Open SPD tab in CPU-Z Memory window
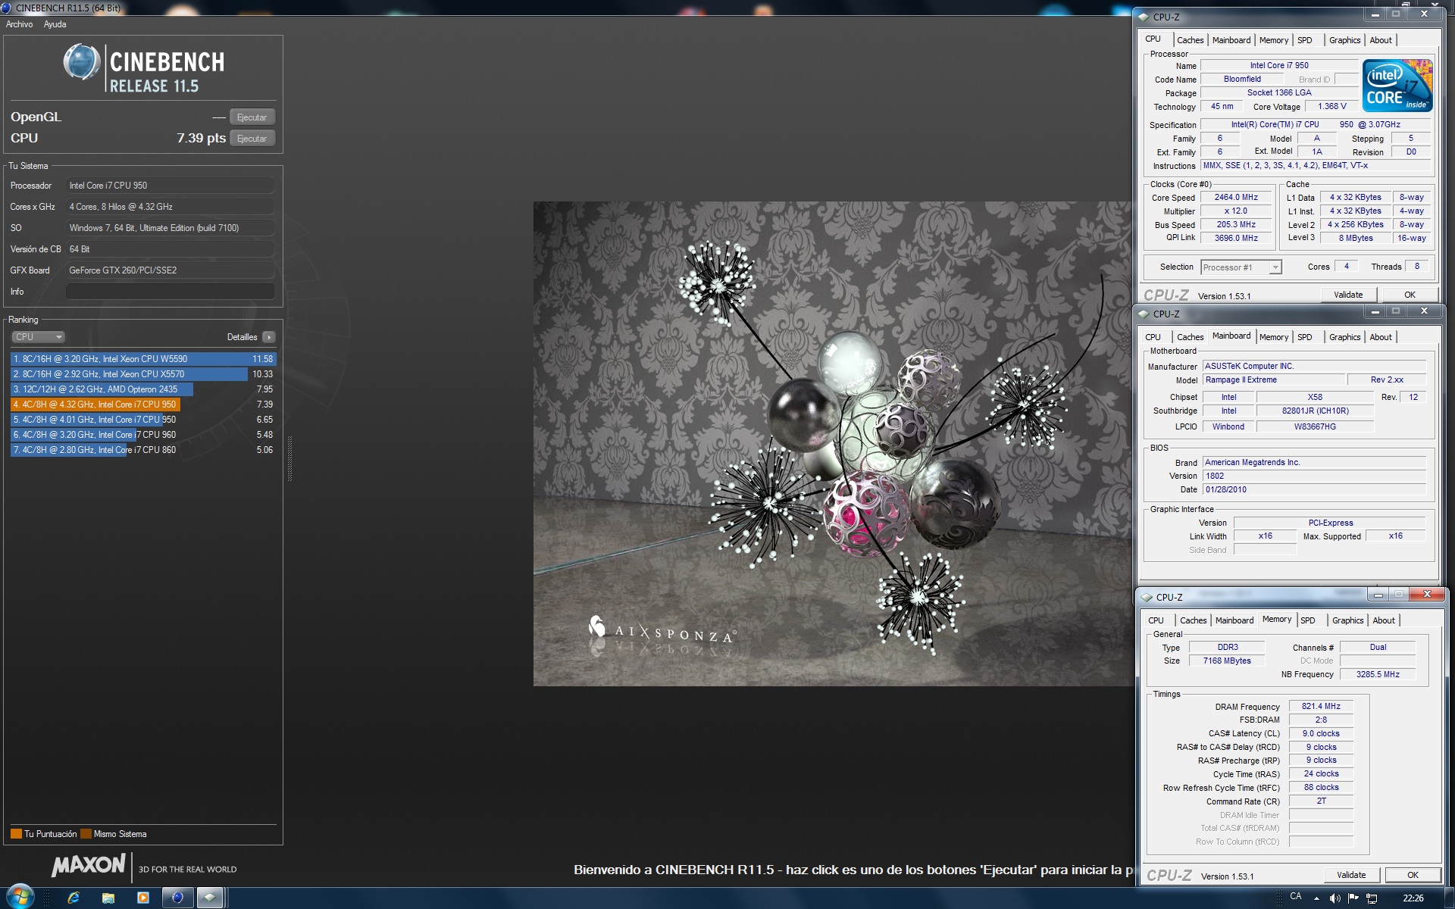This screenshot has width=1455, height=909. coord(1308,620)
